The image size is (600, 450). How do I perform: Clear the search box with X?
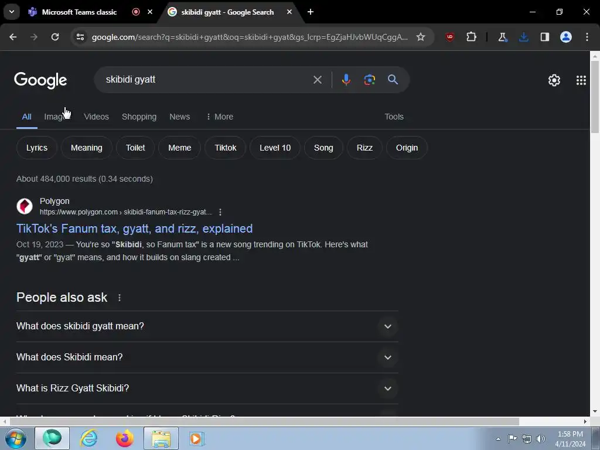(x=318, y=80)
